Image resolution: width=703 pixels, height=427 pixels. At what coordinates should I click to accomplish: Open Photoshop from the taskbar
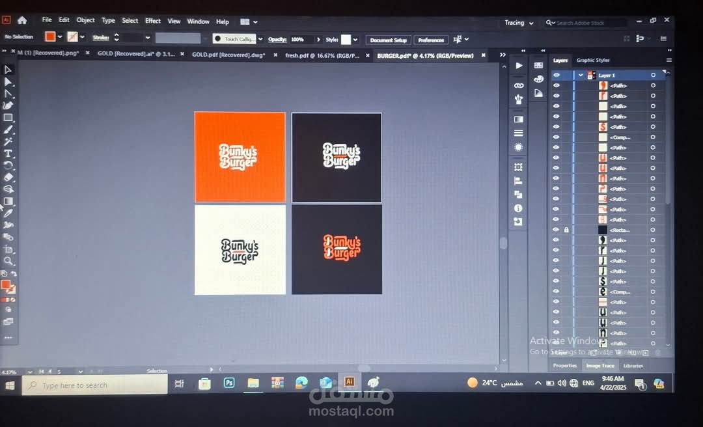(x=229, y=383)
